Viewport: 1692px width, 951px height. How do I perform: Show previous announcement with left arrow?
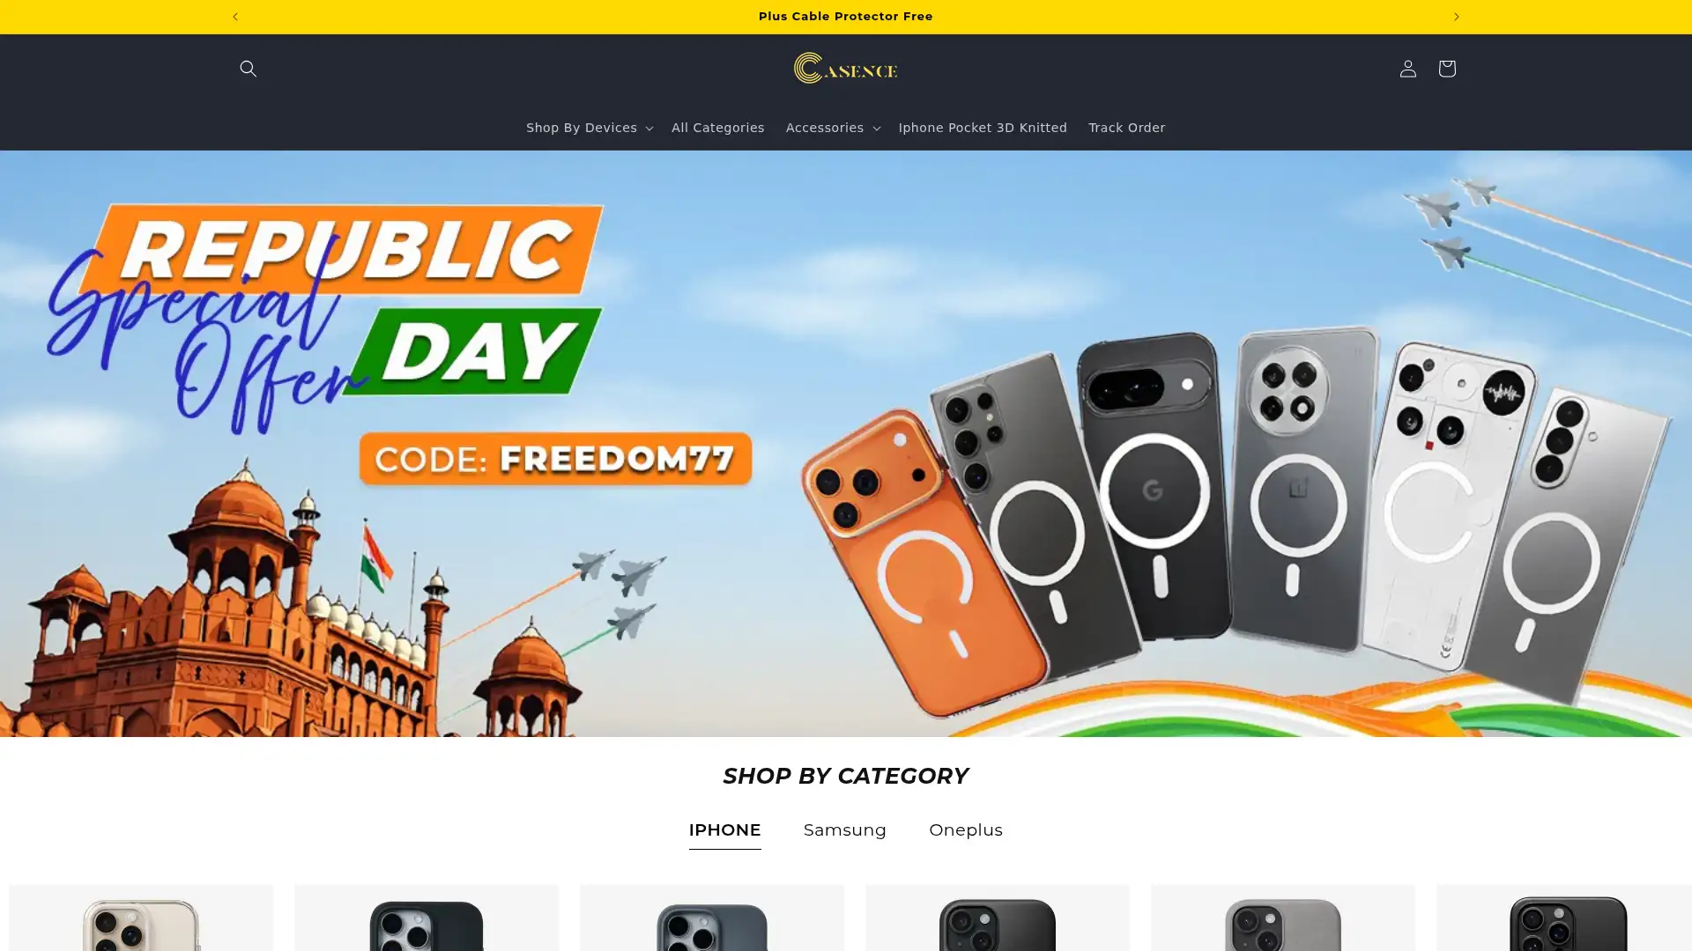[235, 17]
